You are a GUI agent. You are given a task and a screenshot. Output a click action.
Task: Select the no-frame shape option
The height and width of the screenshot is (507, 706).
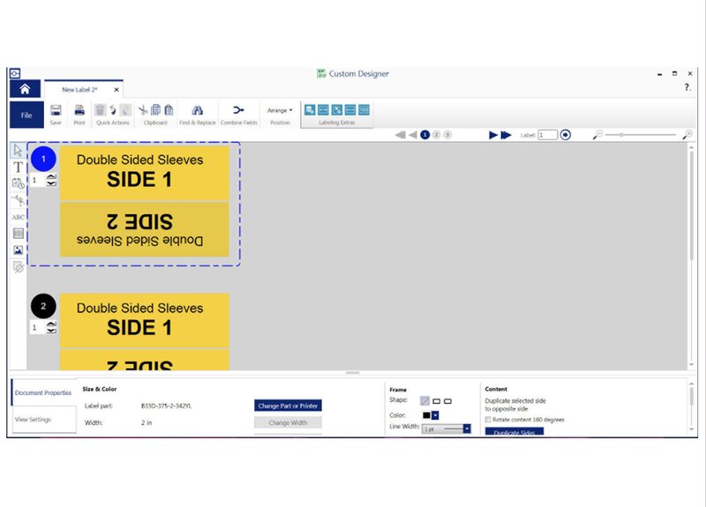point(424,400)
